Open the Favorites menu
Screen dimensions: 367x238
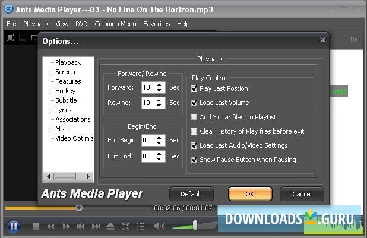pos(157,24)
